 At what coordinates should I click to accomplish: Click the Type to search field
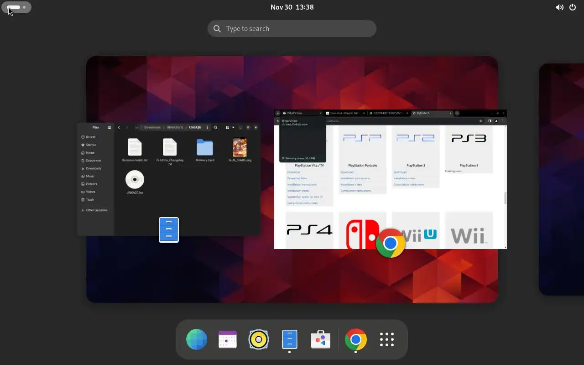tap(292, 29)
